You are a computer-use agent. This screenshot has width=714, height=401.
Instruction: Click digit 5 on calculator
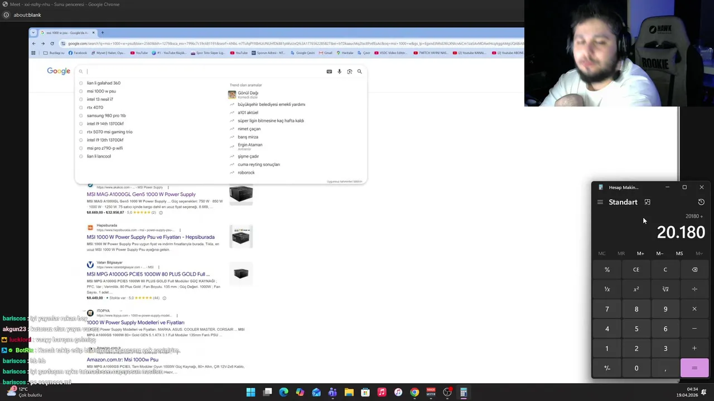click(x=636, y=329)
